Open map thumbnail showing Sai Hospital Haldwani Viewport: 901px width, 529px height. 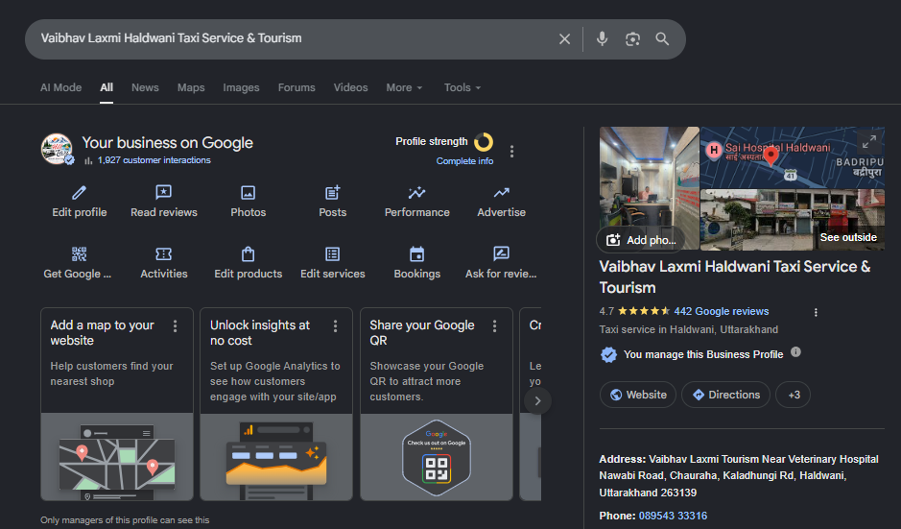pos(793,157)
